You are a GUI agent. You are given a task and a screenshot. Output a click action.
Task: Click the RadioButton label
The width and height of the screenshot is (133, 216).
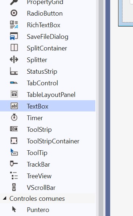45,13
